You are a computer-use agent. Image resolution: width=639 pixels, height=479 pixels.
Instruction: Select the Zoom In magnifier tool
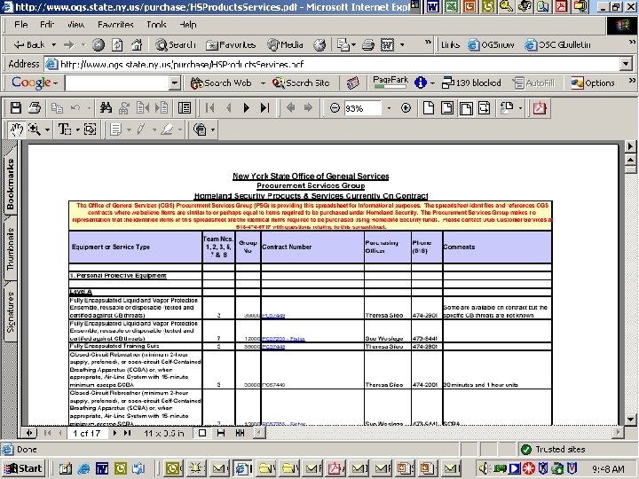pyautogui.click(x=35, y=130)
